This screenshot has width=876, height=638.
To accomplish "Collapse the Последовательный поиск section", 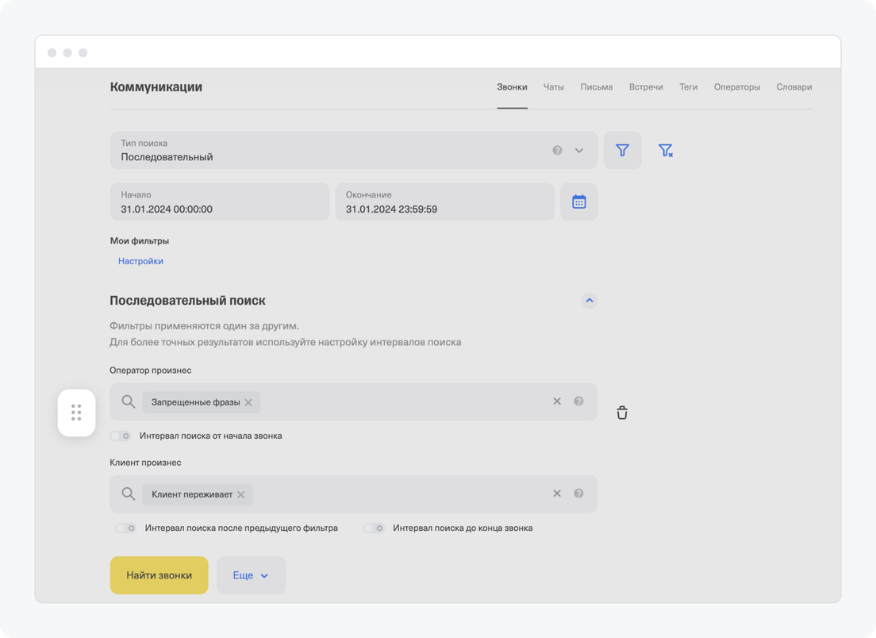I will click(x=590, y=301).
